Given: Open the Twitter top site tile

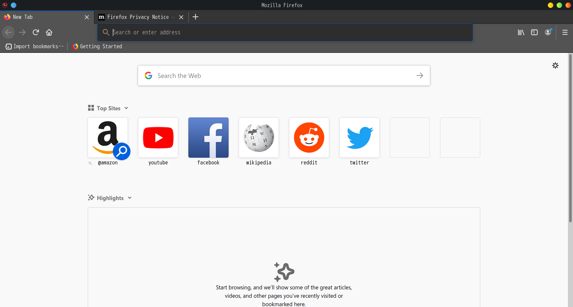Looking at the screenshot, I should (x=359, y=138).
